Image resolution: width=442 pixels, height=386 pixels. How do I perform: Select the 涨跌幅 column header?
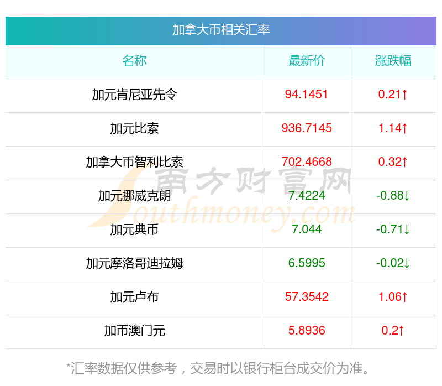coord(393,61)
